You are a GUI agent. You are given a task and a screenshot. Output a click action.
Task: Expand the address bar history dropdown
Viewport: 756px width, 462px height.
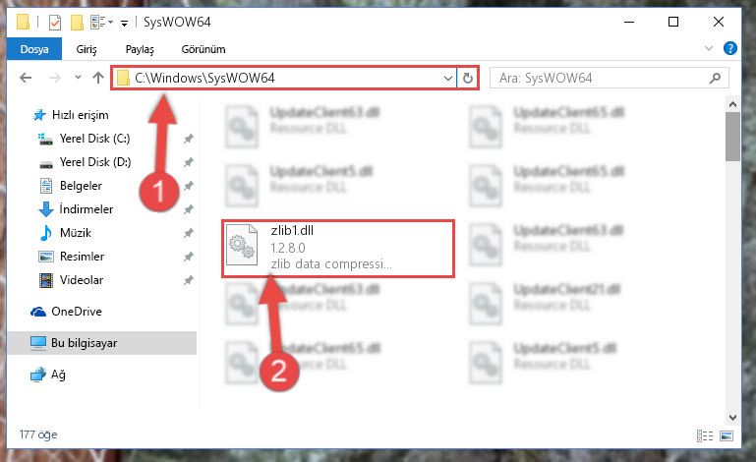pos(448,78)
